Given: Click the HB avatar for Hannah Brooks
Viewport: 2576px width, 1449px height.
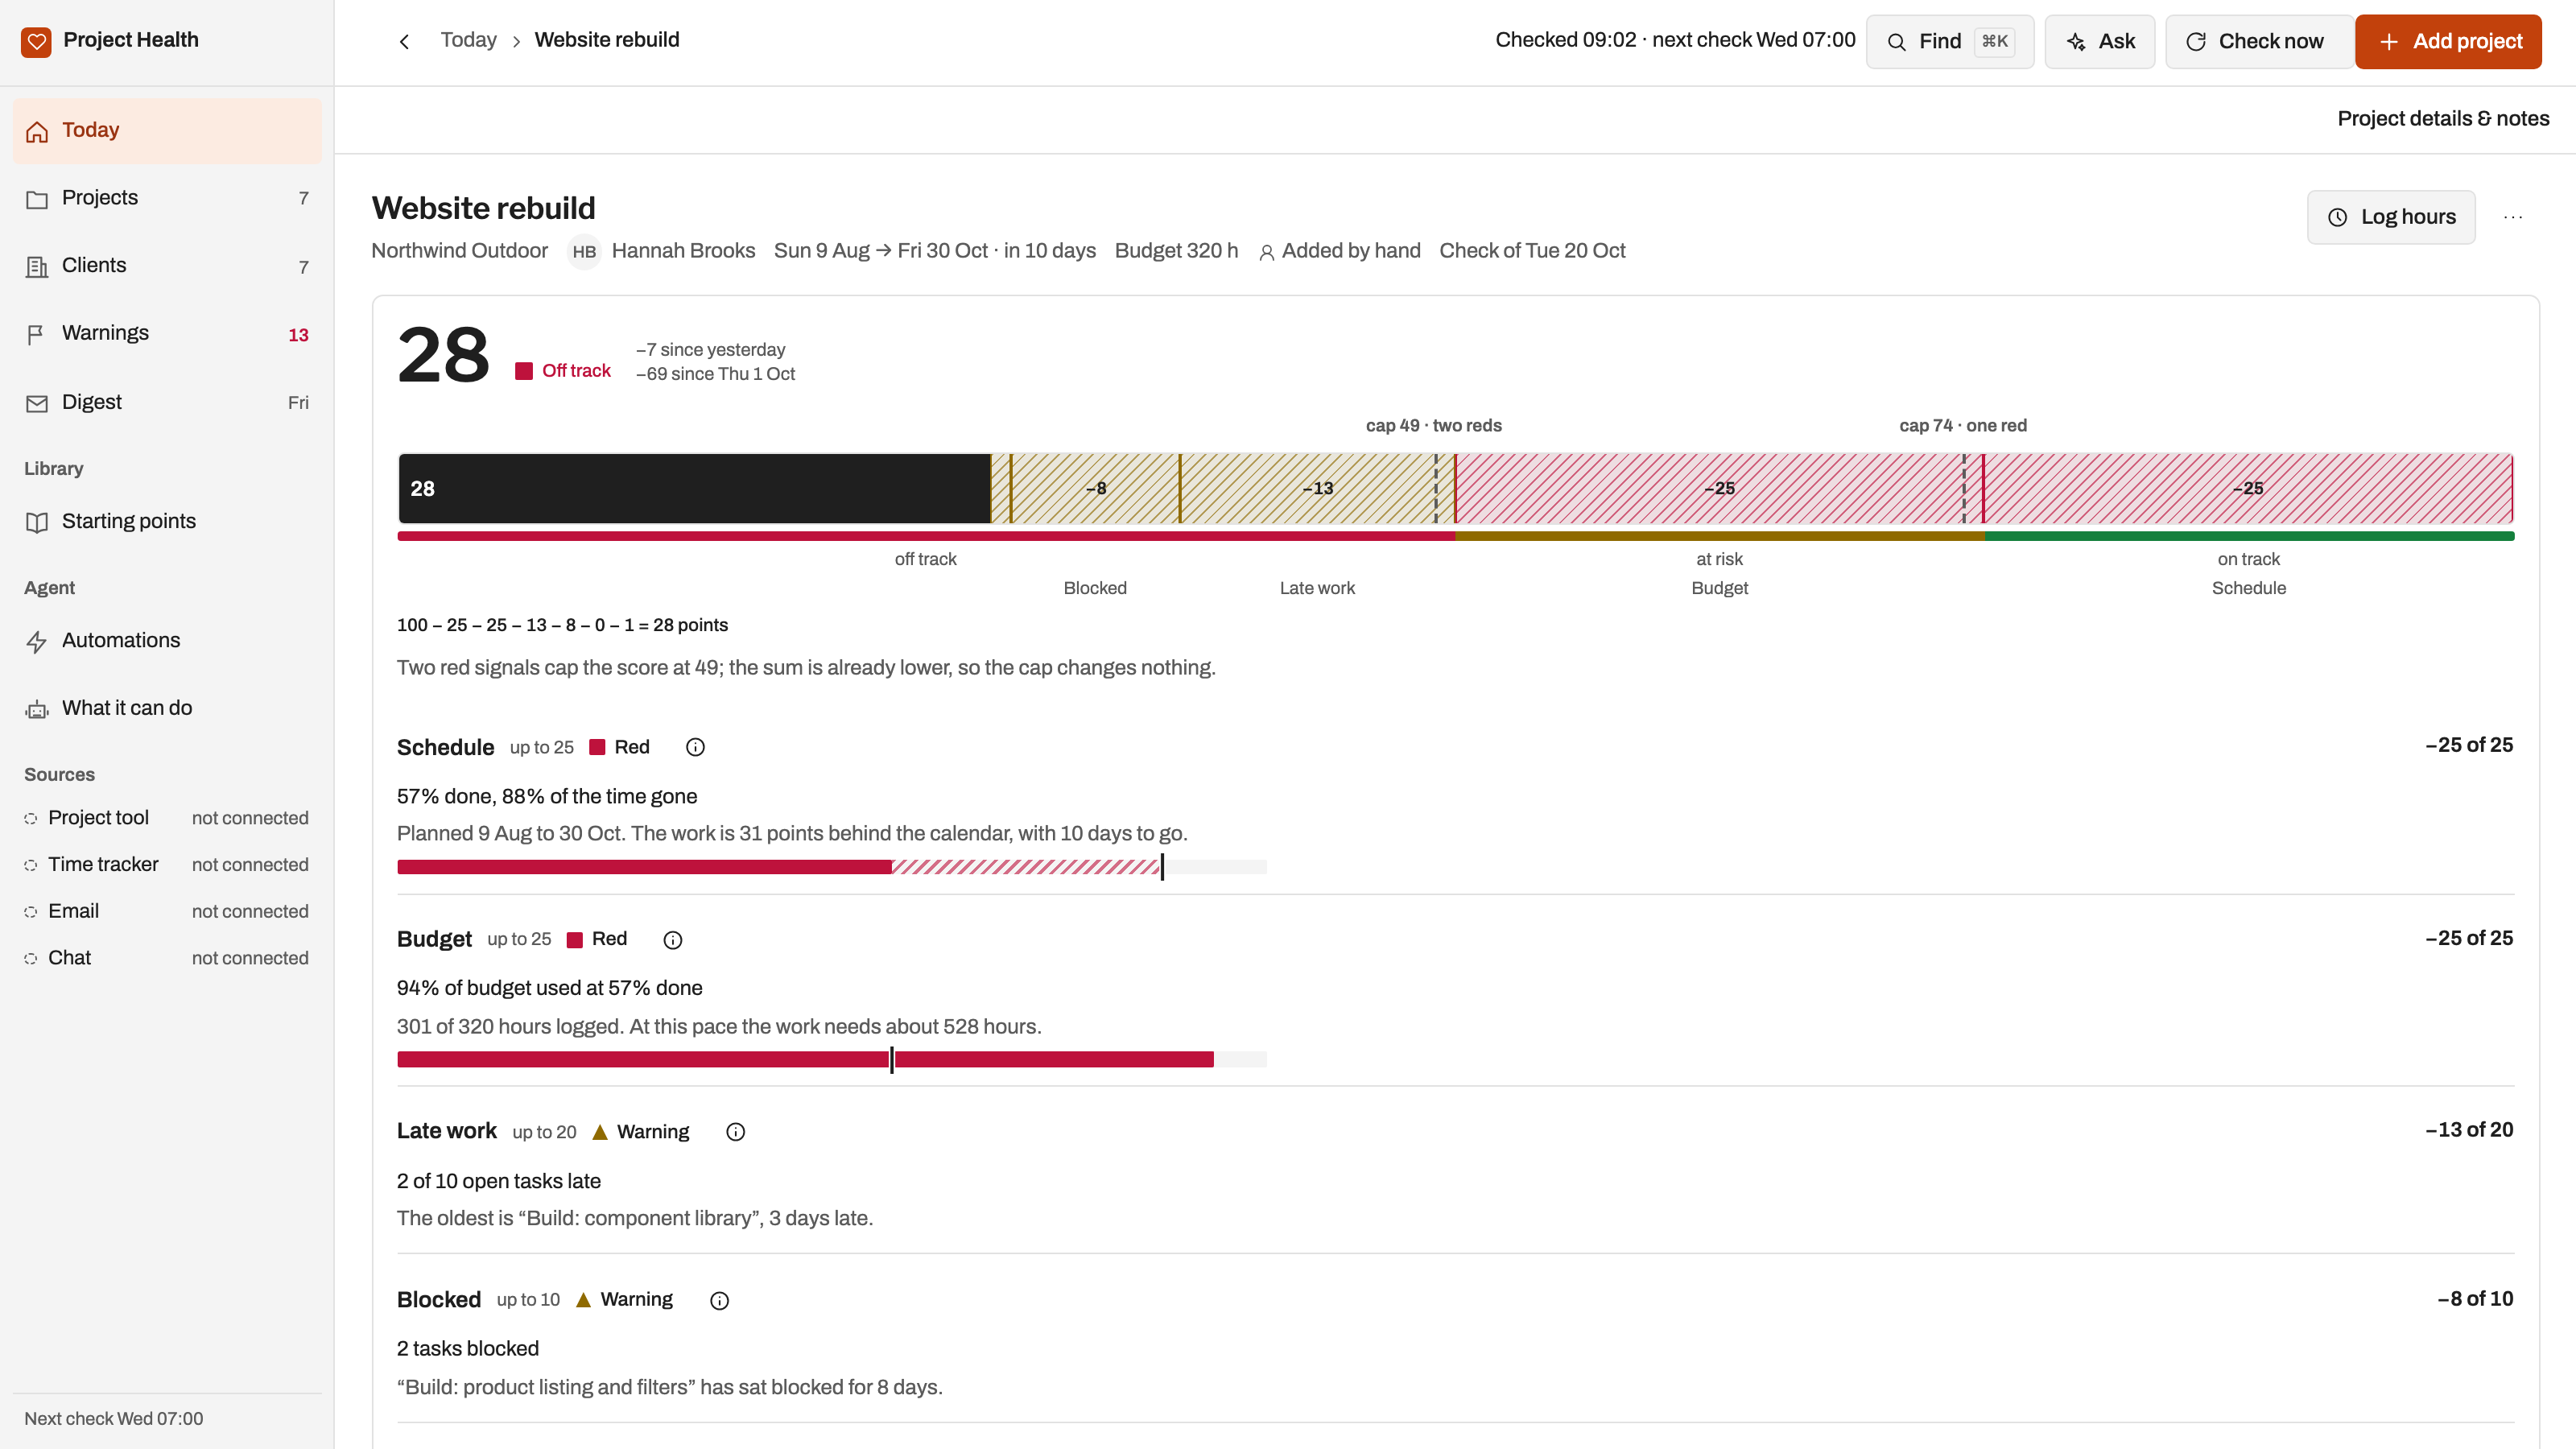Looking at the screenshot, I should pyautogui.click(x=584, y=252).
